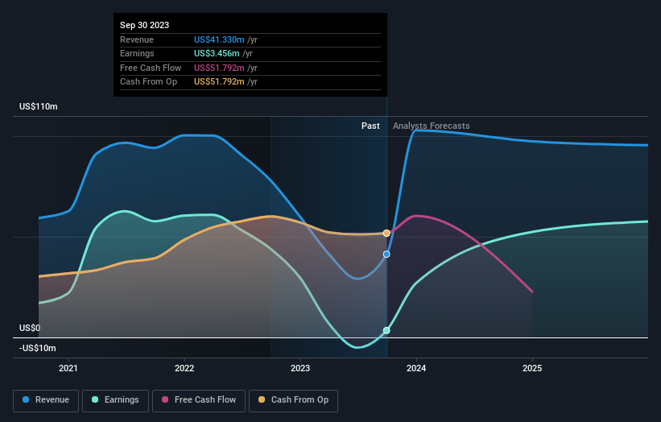Click the pink Free Cash Flow legend dot
The height and width of the screenshot is (422, 661).
(x=165, y=399)
